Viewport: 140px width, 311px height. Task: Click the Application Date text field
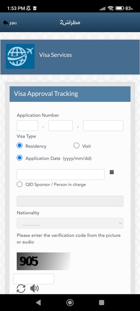61,175
